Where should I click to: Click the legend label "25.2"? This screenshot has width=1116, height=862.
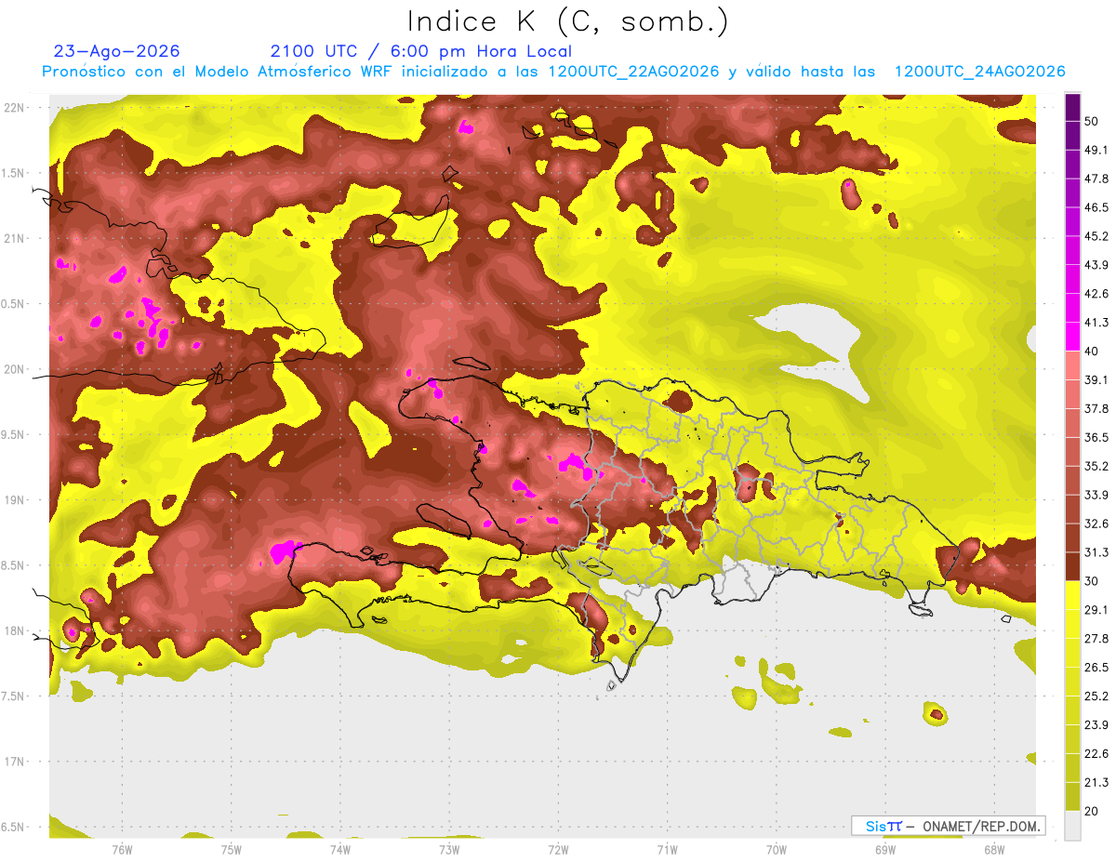coord(1096,696)
